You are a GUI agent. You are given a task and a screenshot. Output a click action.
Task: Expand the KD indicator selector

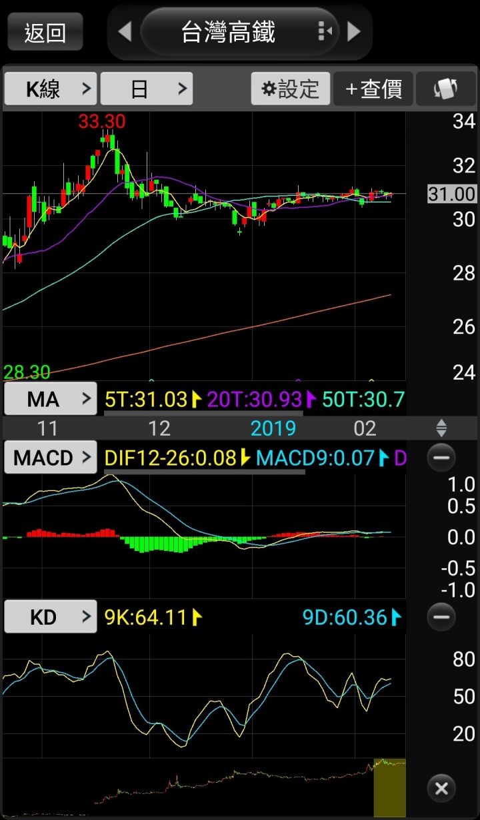click(x=51, y=617)
